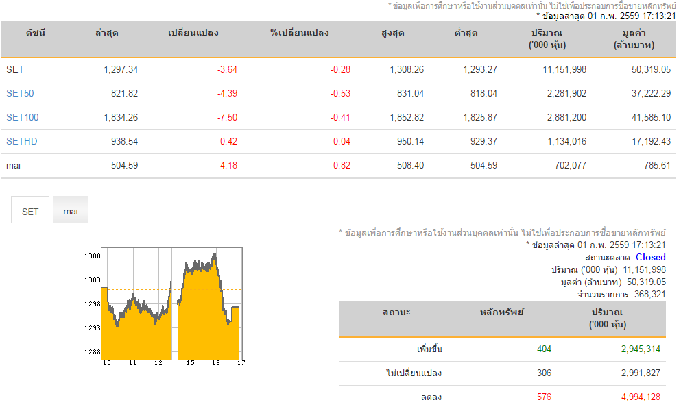Click the เพิ่มขึ้น status row label
This screenshot has width=681, height=409.
tap(429, 349)
